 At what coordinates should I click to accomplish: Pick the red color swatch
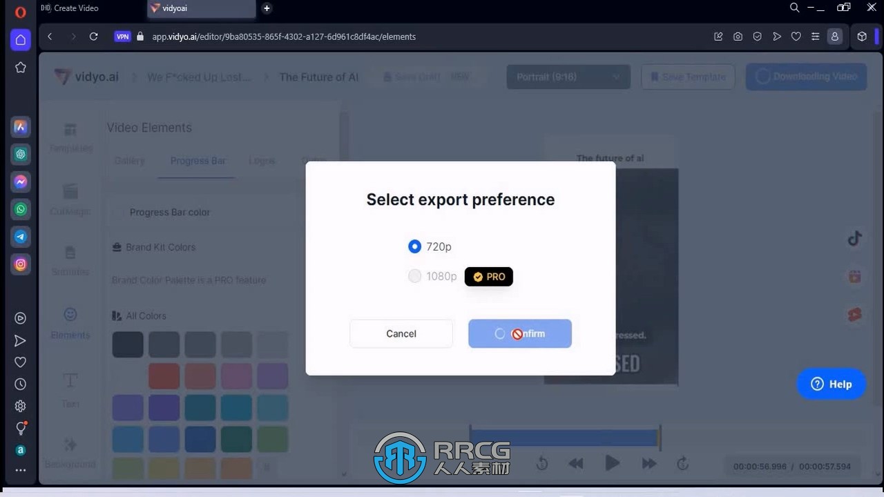pos(164,376)
